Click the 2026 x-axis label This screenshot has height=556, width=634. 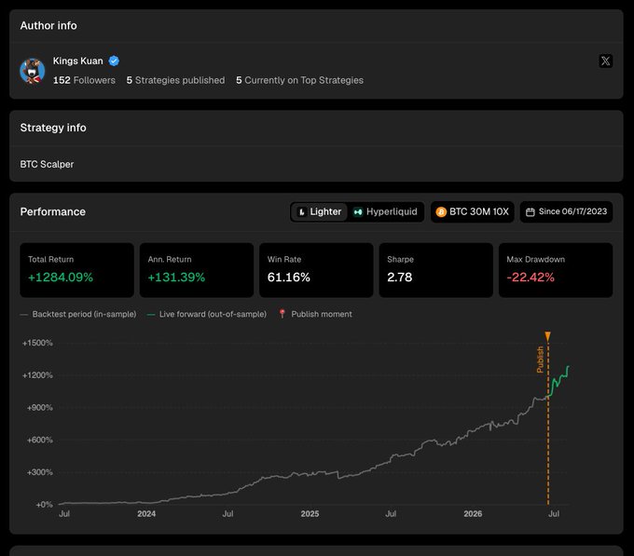tap(473, 513)
